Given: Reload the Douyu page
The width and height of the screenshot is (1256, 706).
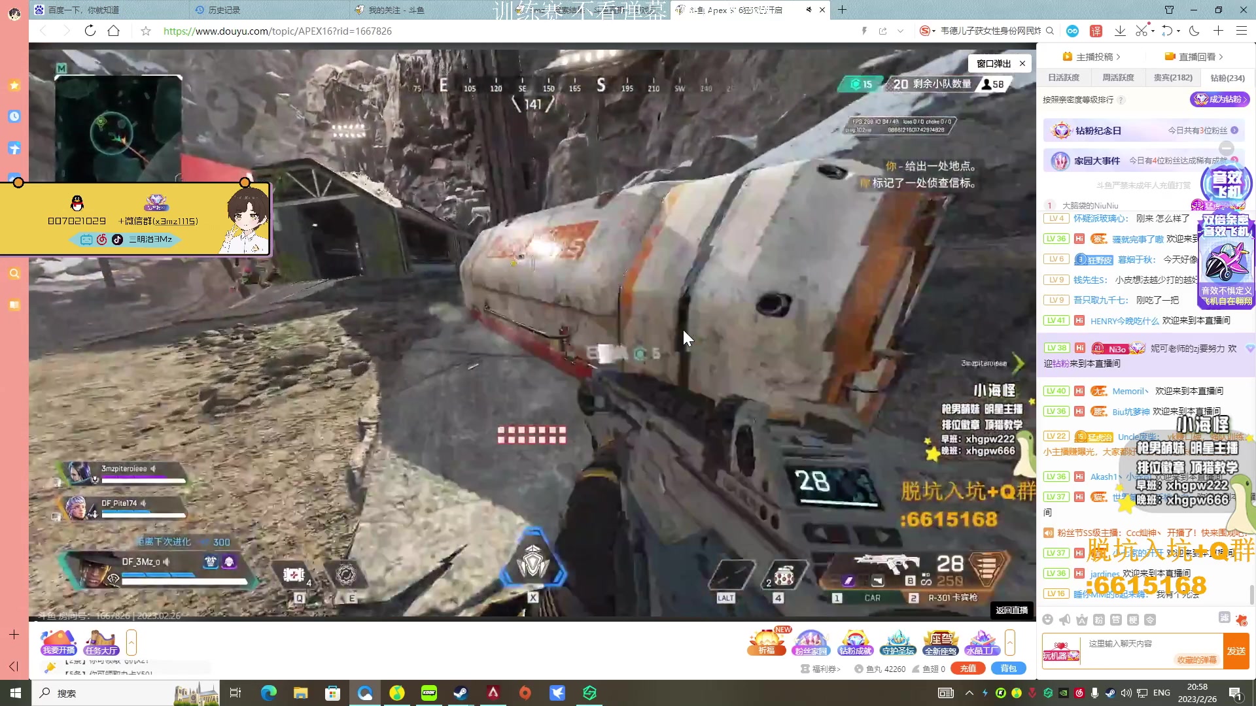Looking at the screenshot, I should pyautogui.click(x=90, y=31).
